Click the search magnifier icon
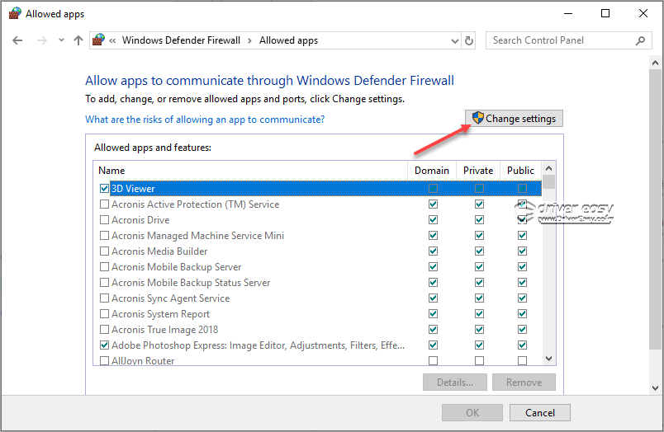The image size is (664, 432). pyautogui.click(x=640, y=40)
